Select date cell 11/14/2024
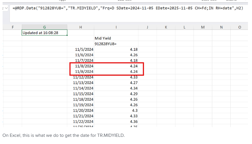Image resolution: width=252 pixels, height=144 pixels. point(81,88)
